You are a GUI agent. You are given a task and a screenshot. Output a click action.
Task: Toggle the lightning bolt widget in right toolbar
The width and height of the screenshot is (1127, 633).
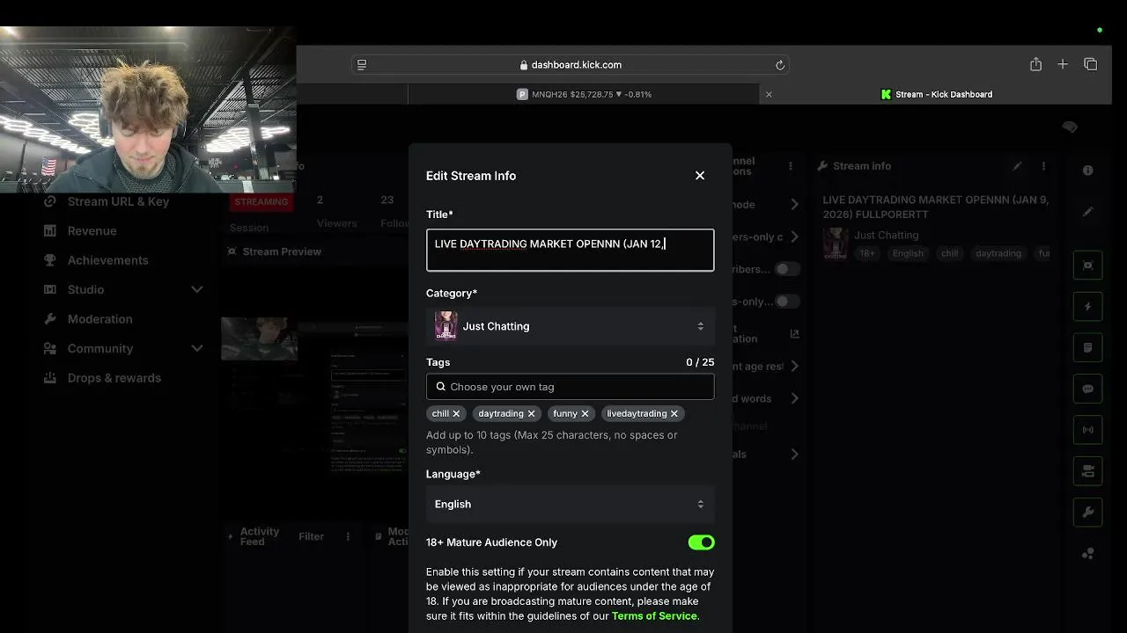[x=1088, y=307]
